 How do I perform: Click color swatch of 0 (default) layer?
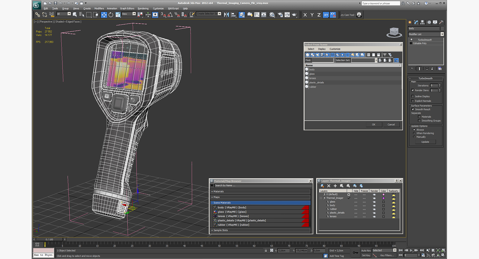click(384, 195)
